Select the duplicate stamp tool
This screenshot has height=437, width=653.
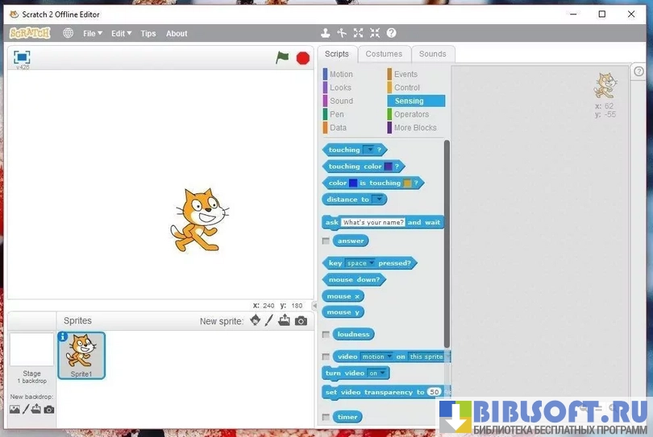pos(325,33)
